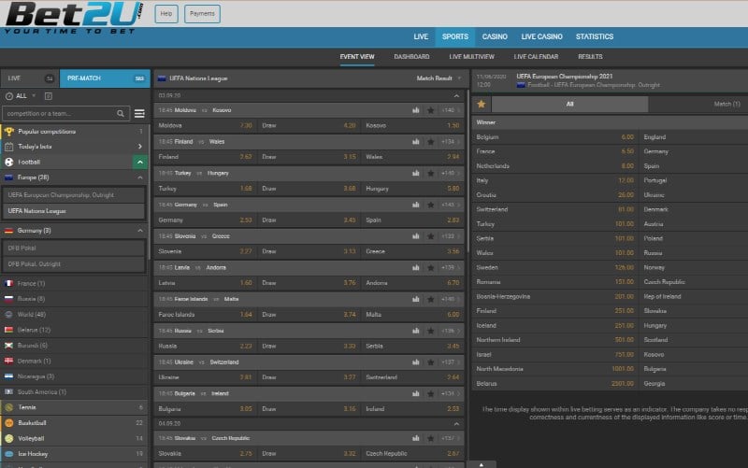Open the STATISTICS section
Screen dimensions: 748x468
coord(595,36)
